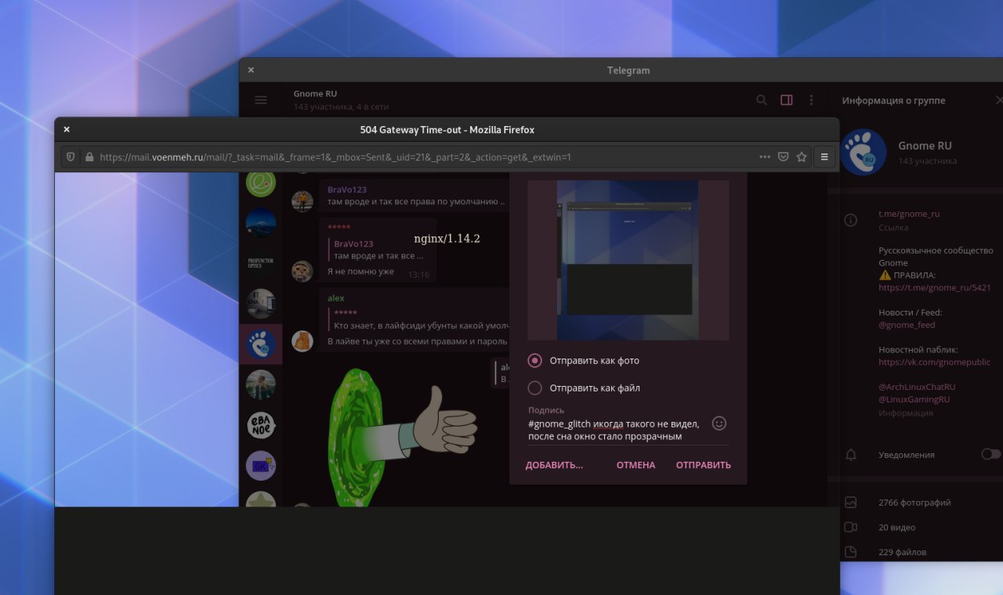This screenshot has width=1003, height=595.
Task: Click Firefox padlock site info icon
Action: (x=89, y=157)
